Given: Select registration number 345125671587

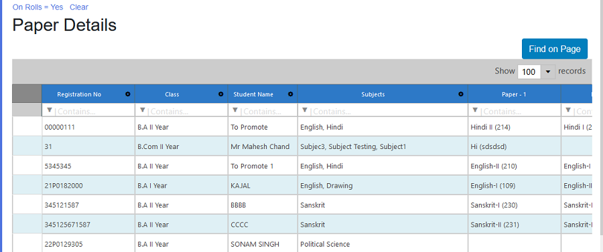Looking at the screenshot, I should [88, 225].
